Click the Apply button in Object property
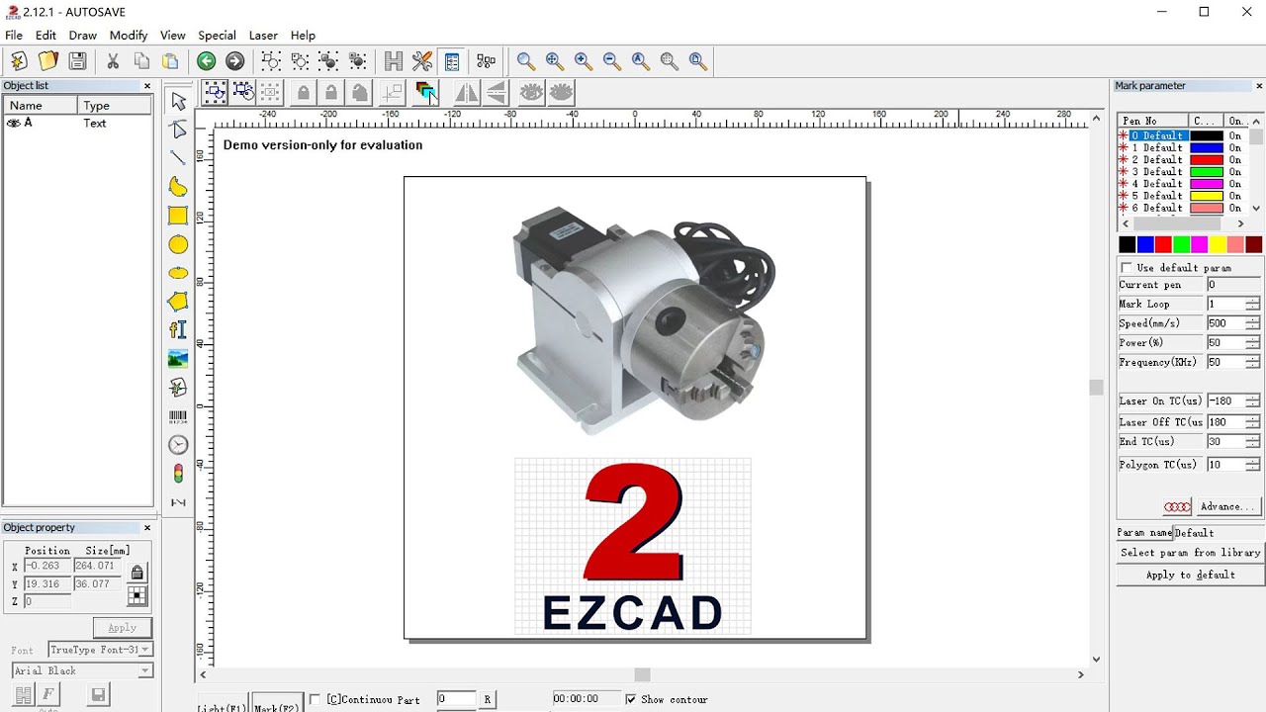Image resolution: width=1266 pixels, height=712 pixels. (123, 628)
